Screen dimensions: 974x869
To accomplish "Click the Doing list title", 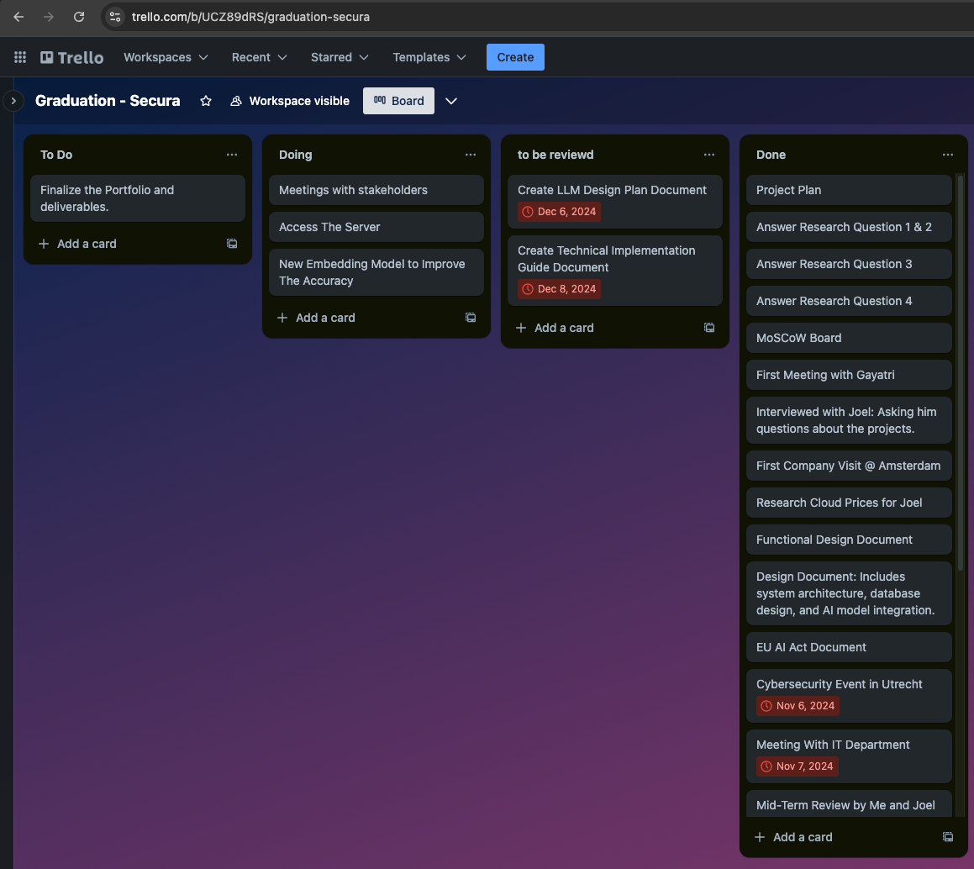I will pos(295,155).
